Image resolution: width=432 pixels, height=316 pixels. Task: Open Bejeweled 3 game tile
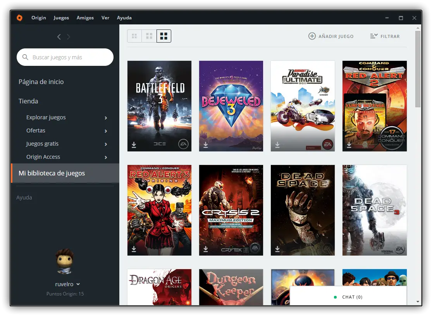pyautogui.click(x=231, y=106)
